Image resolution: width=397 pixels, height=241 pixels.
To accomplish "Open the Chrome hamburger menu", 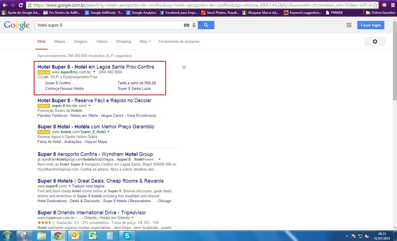I will coord(393,5).
